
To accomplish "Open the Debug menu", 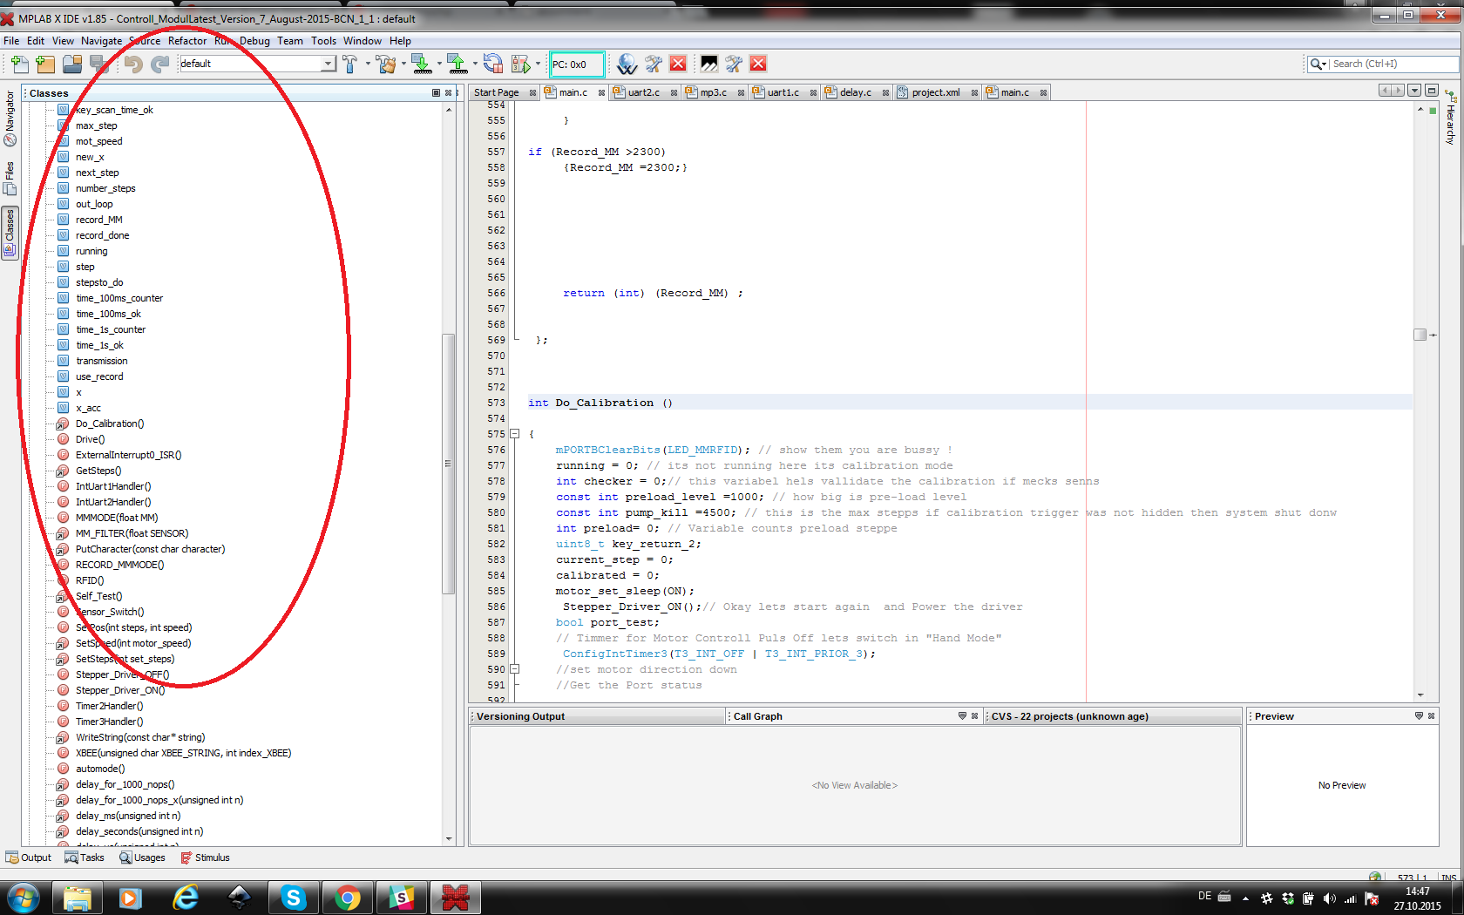I will tap(254, 41).
